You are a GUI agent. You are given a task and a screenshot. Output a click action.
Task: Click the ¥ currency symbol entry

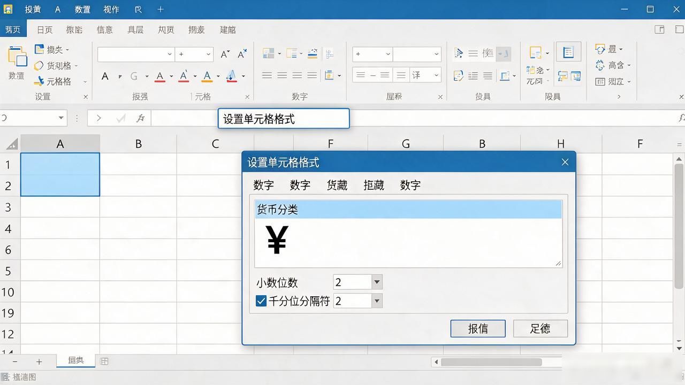(x=277, y=240)
